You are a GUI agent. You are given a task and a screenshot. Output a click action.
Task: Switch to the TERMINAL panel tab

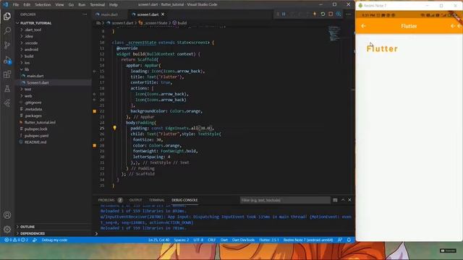click(x=157, y=200)
